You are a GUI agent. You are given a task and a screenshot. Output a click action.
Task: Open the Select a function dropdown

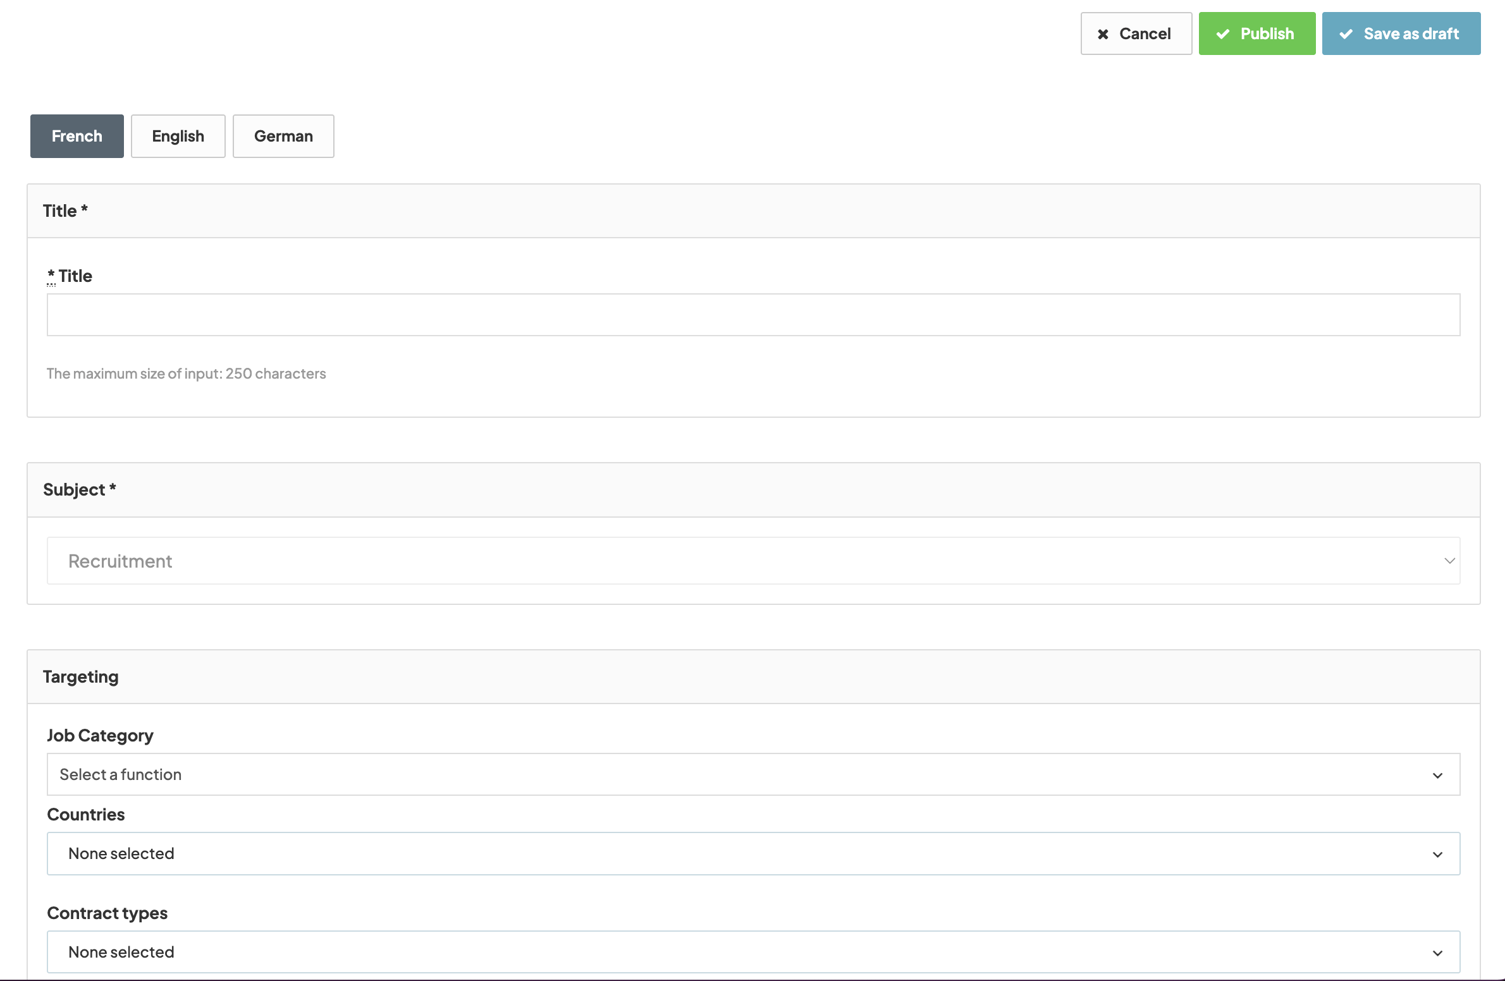[752, 774]
